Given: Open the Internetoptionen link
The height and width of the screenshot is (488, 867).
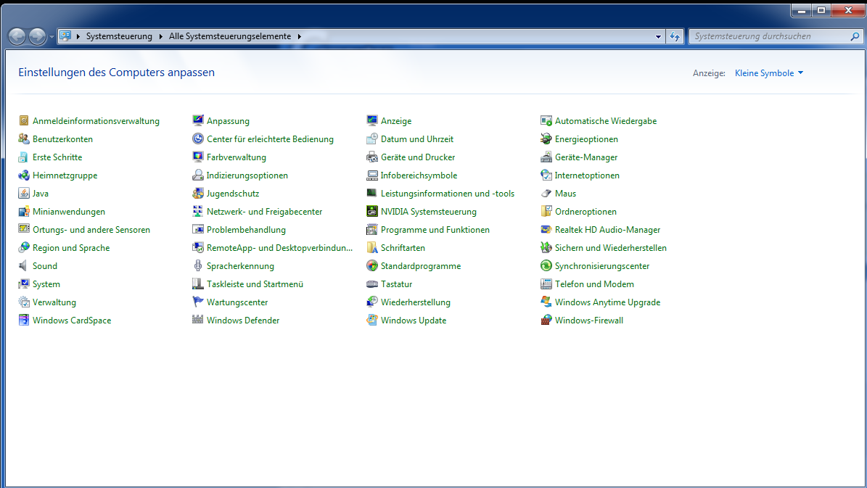Looking at the screenshot, I should tap(587, 175).
